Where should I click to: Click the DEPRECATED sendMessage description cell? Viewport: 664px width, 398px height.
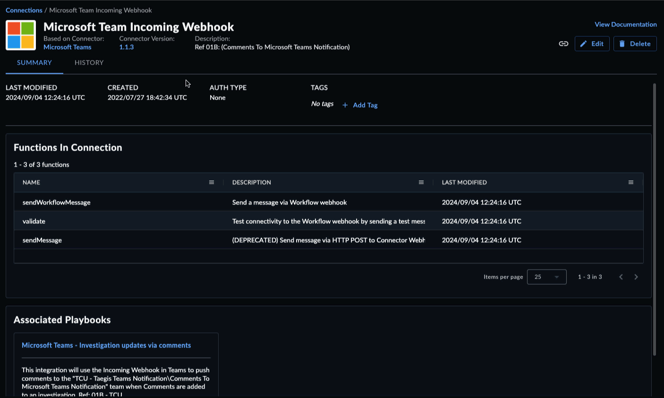coord(329,240)
